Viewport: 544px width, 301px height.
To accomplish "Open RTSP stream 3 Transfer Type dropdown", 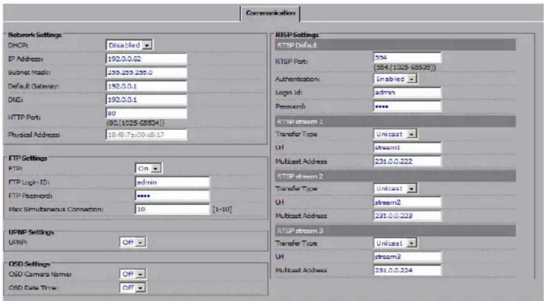I will tap(395, 243).
